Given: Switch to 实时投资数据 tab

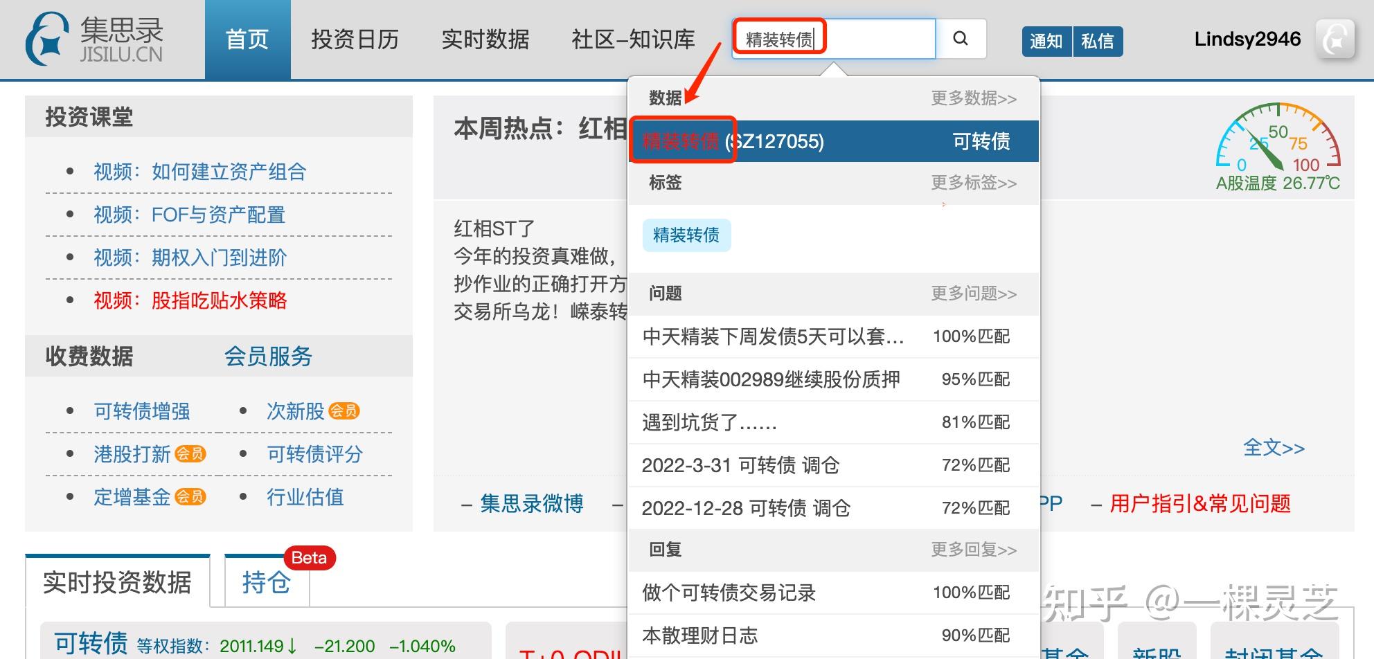Looking at the screenshot, I should (x=117, y=582).
